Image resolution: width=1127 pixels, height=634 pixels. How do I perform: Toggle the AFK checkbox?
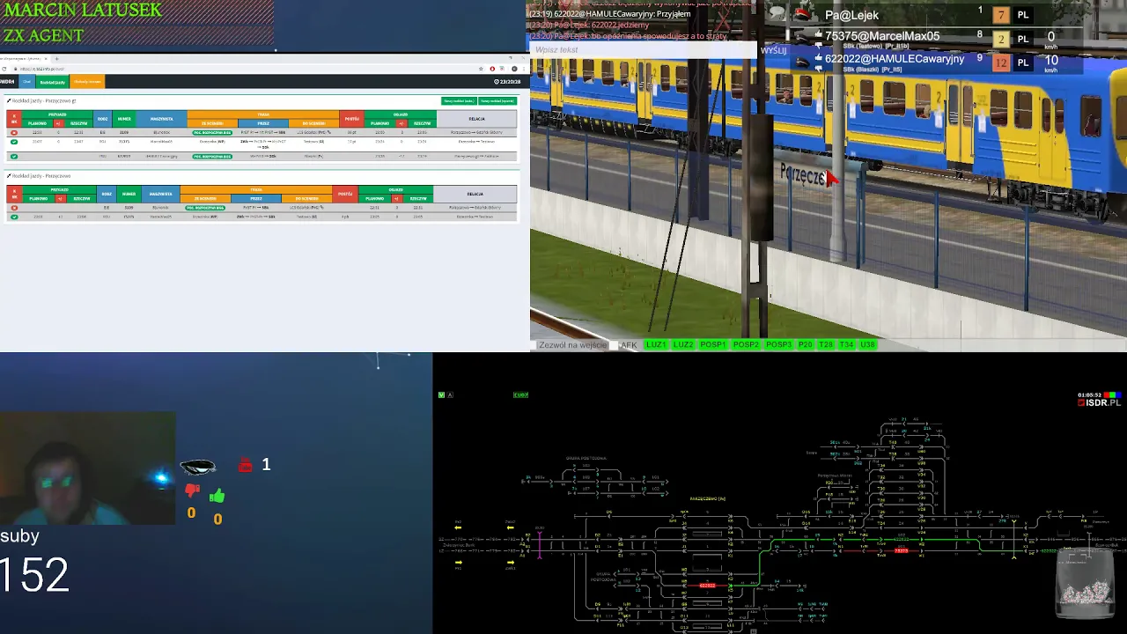coord(614,345)
